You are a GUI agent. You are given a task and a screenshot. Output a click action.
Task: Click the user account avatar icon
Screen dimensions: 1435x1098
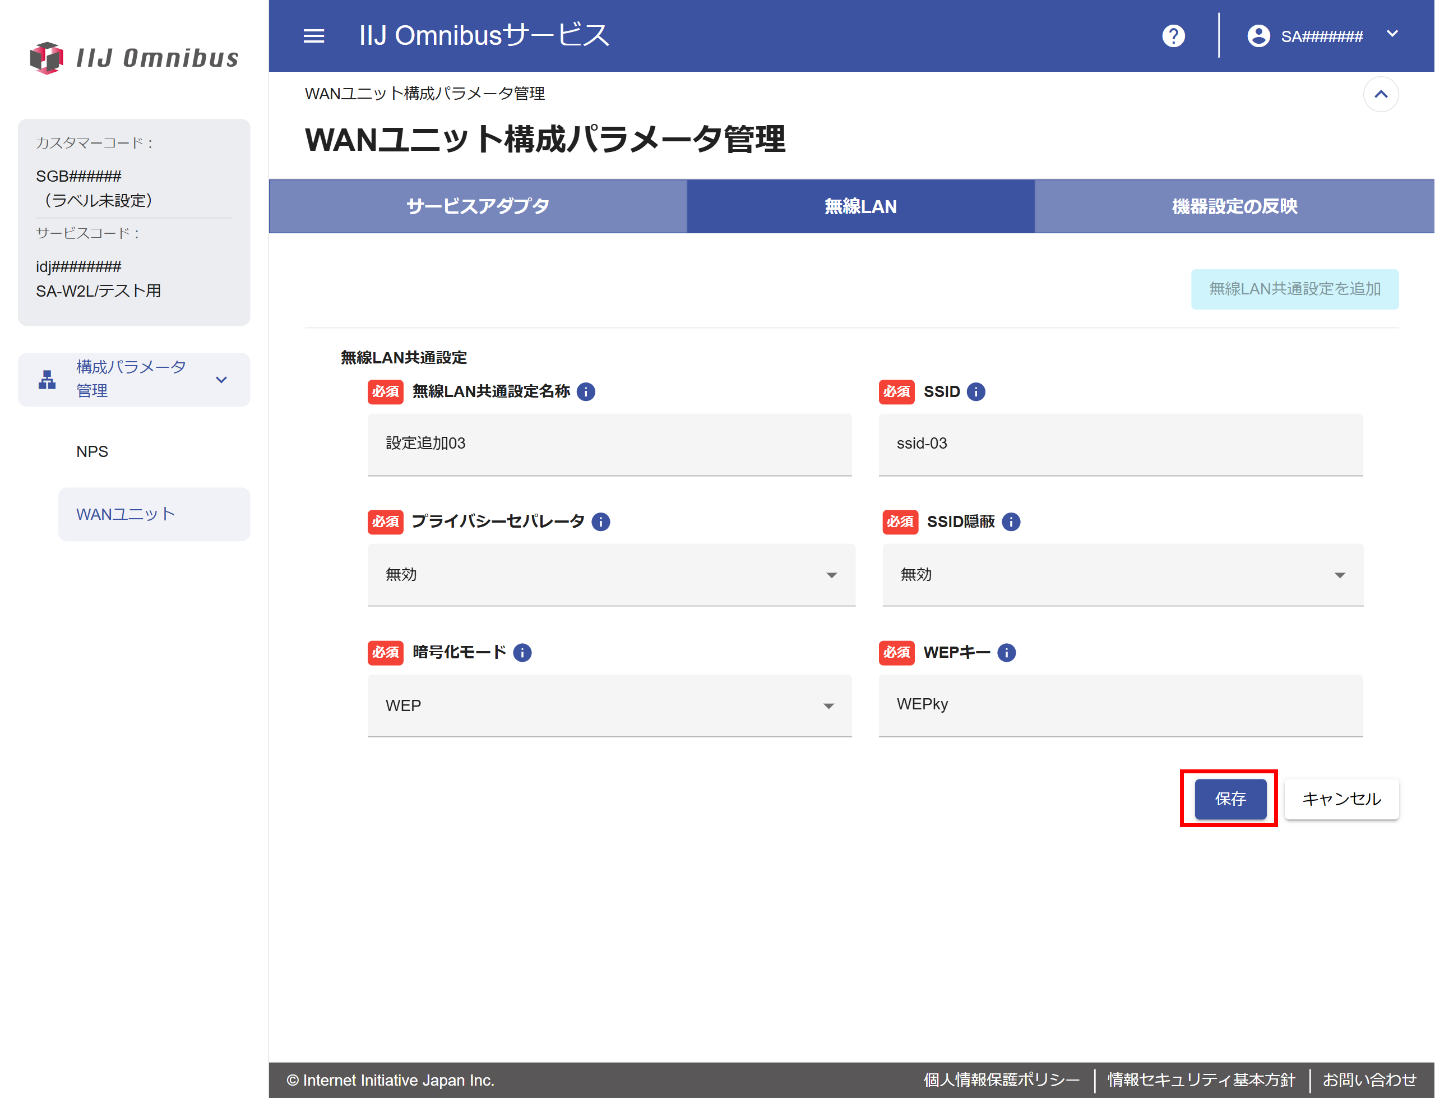point(1258,36)
